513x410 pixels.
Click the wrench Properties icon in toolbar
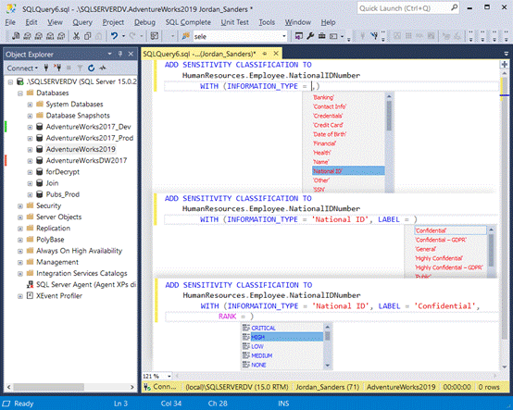tap(310, 36)
